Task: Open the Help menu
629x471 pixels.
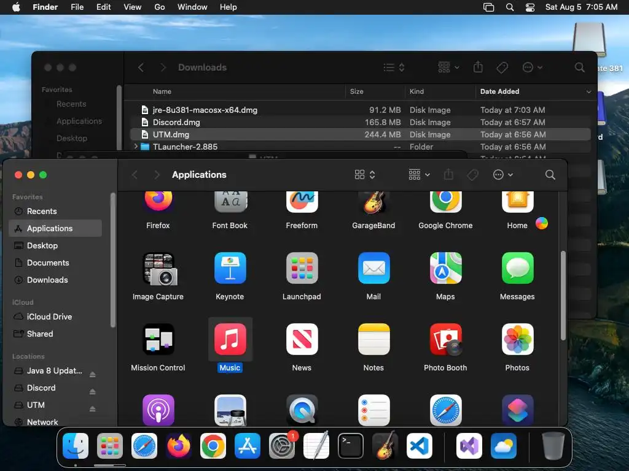Action: point(229,7)
